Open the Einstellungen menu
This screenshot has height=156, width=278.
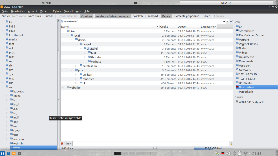click(x=72, y=11)
